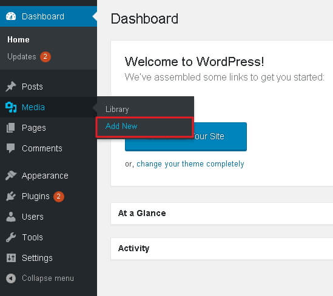The image size is (333, 296).
Task: Open the Tools menu
Action: coord(49,237)
